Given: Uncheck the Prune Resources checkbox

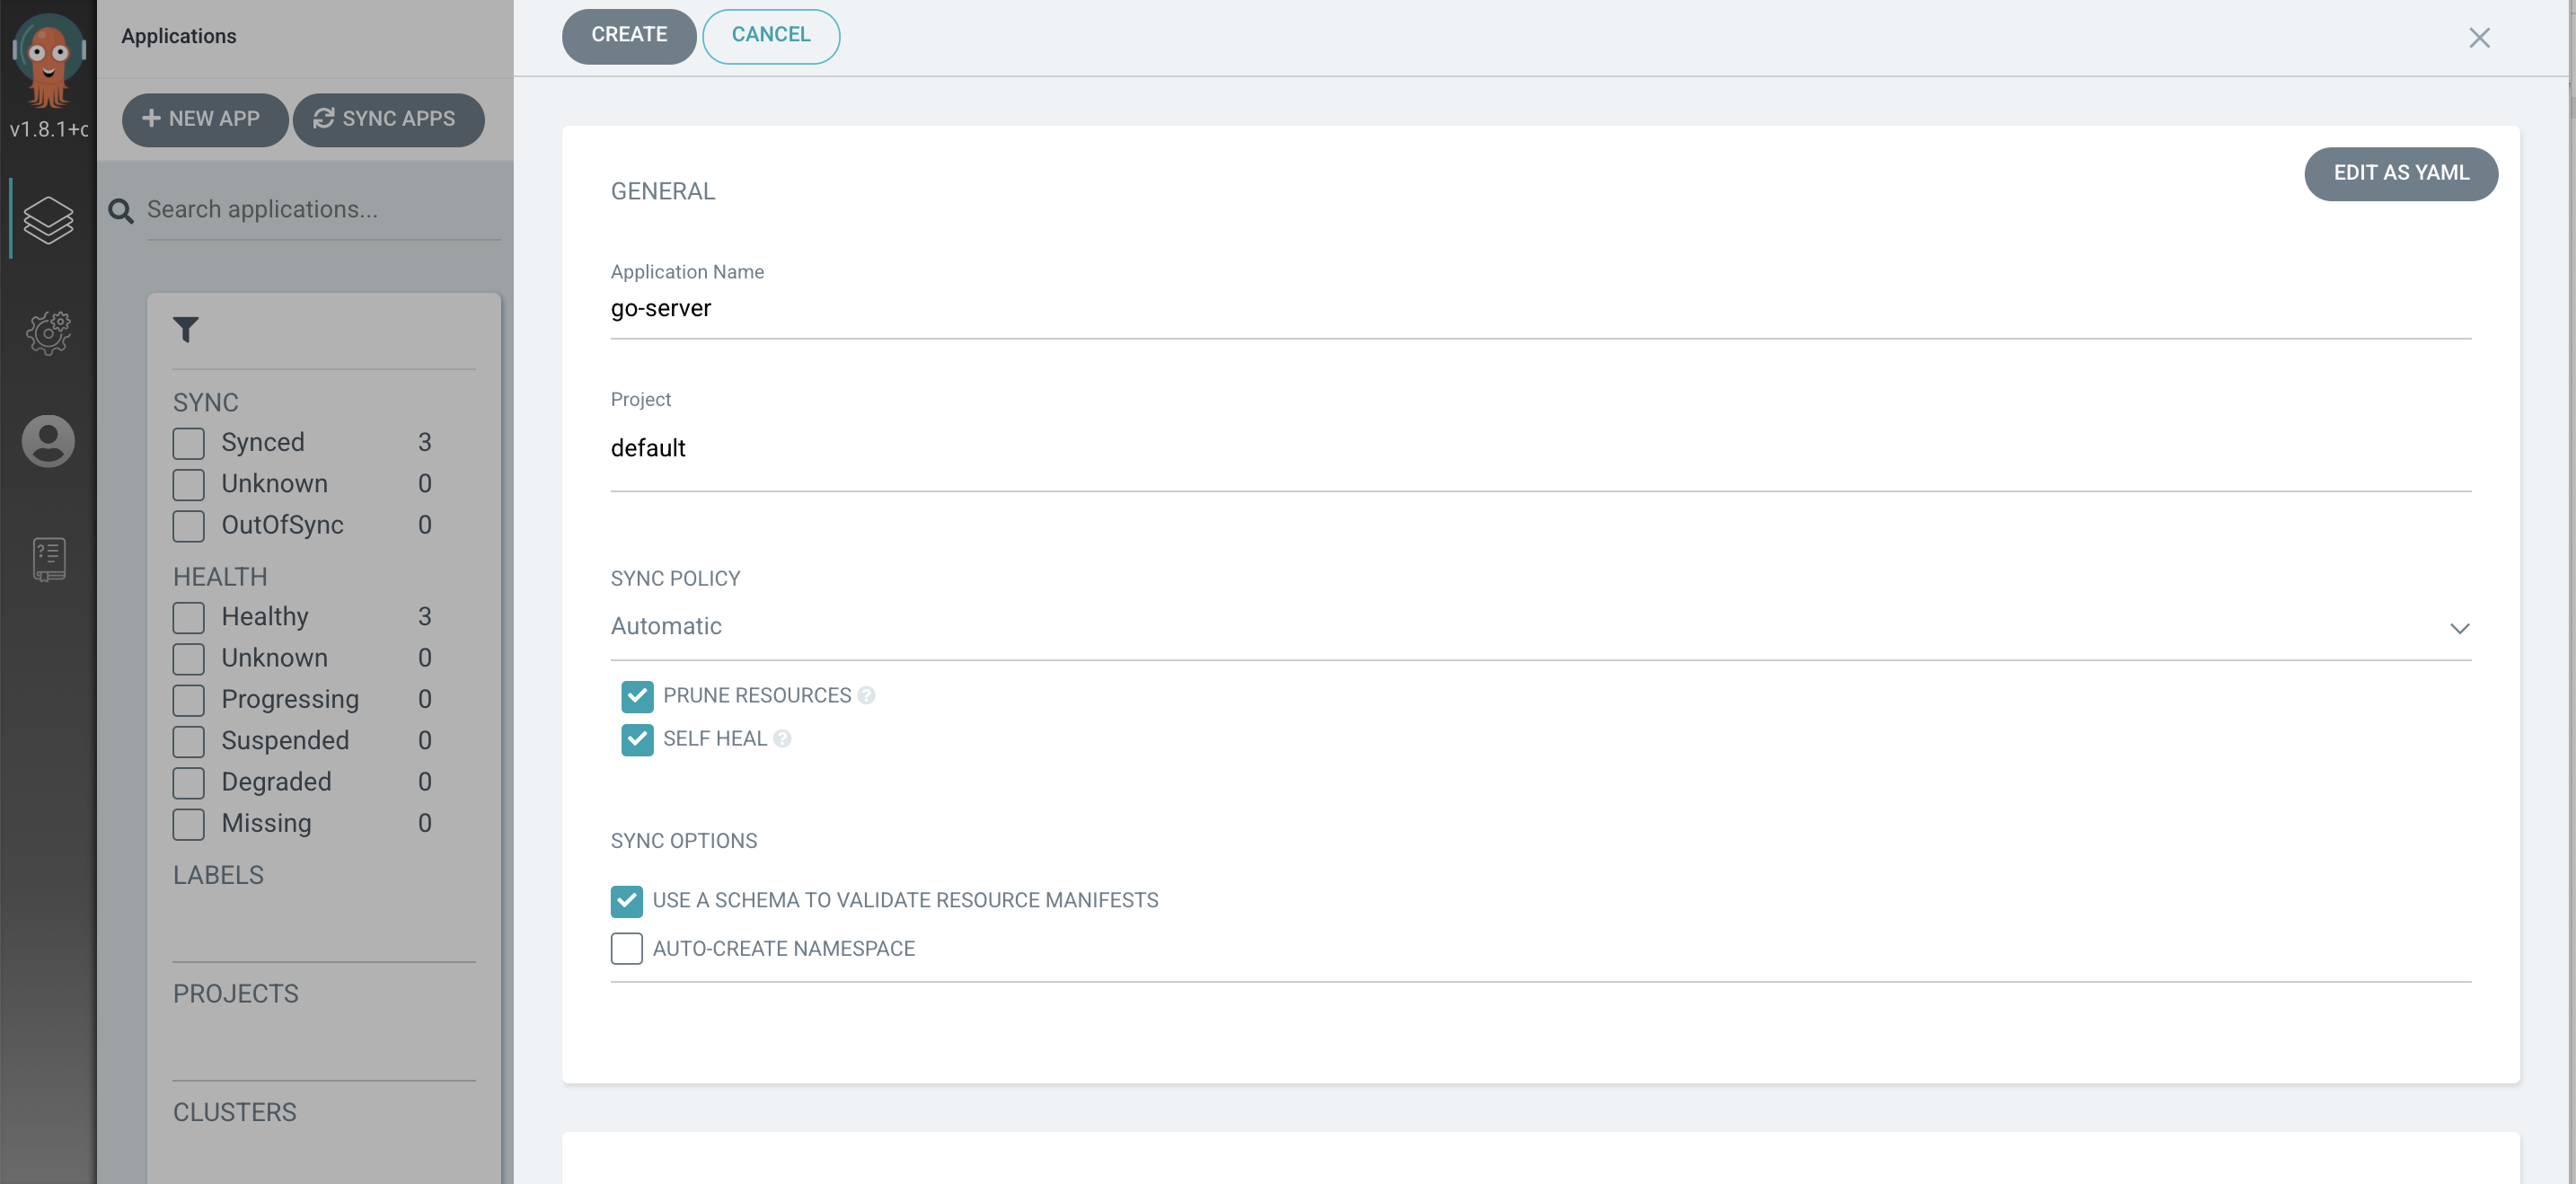Looking at the screenshot, I should tap(637, 696).
